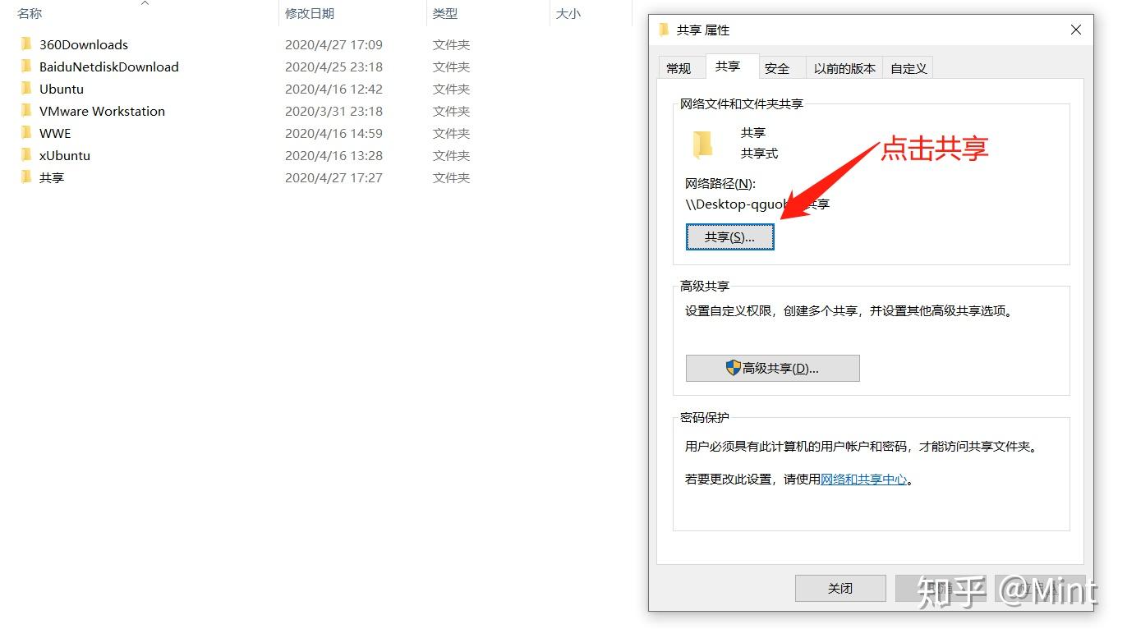Click the 共享(S)... button

pyautogui.click(x=729, y=236)
